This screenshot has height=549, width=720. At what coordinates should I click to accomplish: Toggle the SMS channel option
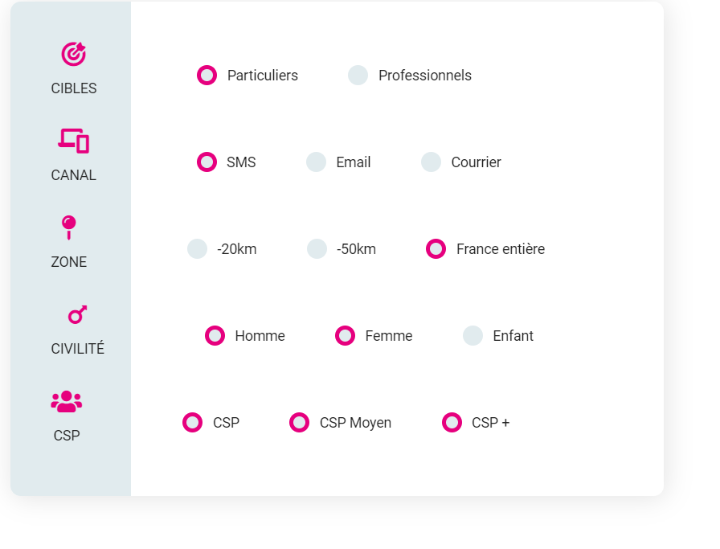(207, 162)
